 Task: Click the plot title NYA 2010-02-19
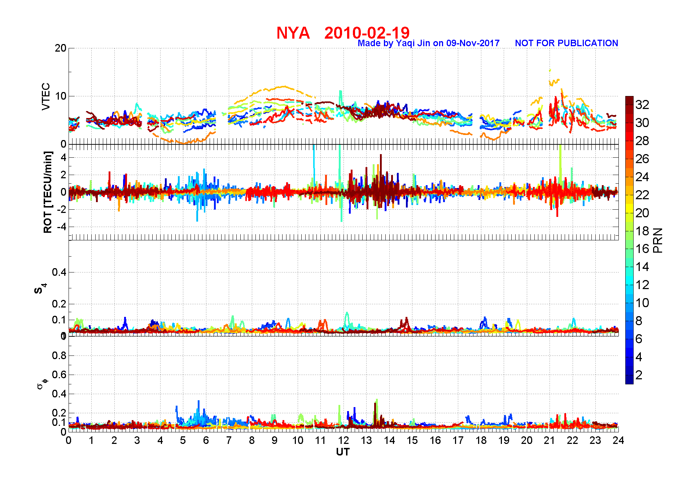click(343, 33)
